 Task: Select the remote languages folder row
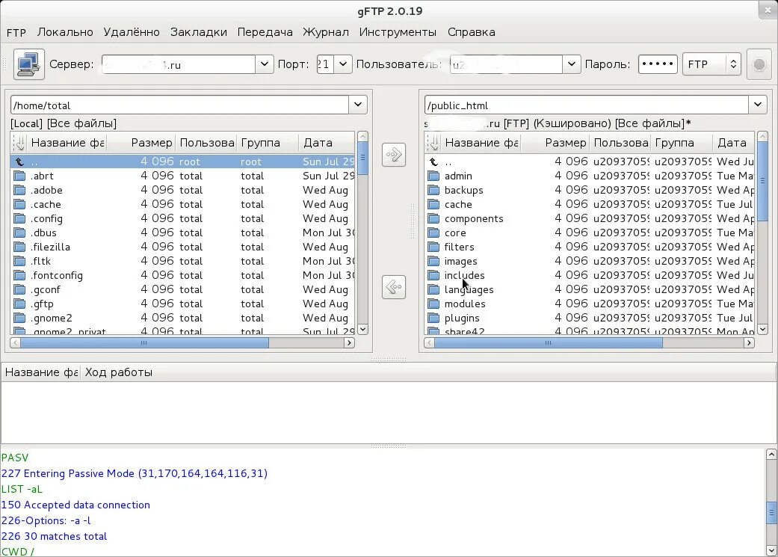[590, 289]
